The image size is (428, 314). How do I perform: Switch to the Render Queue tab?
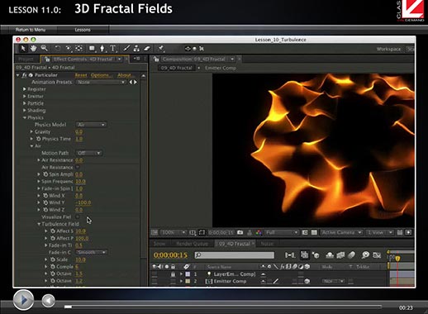click(192, 244)
